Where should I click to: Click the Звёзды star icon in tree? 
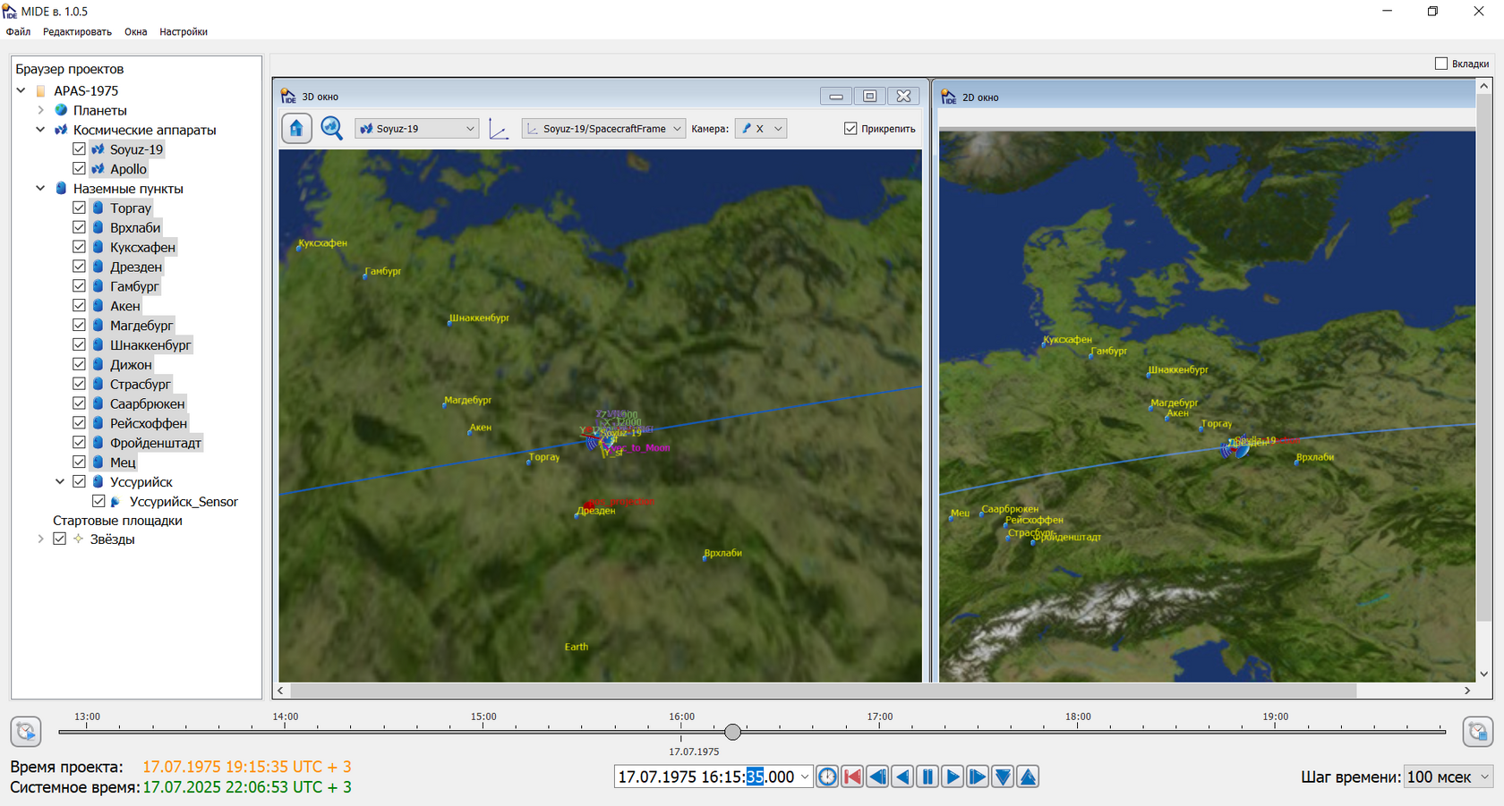click(x=79, y=539)
